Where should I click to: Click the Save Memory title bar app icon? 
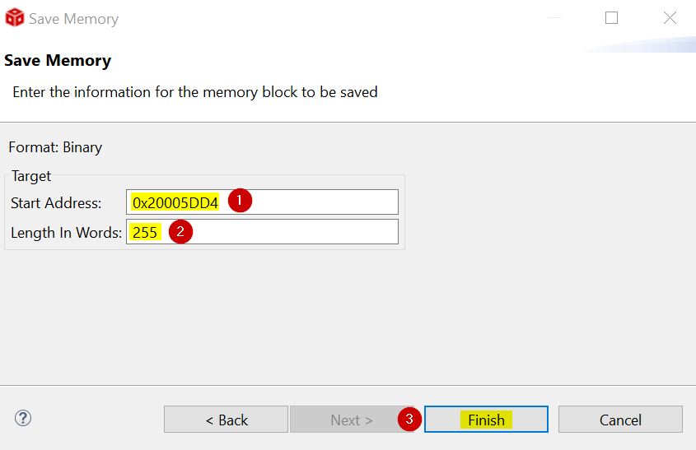(15, 18)
